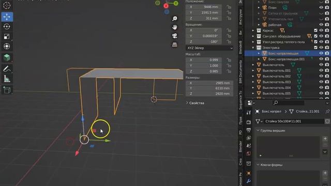Choose the Measure ruler tool

point(7,79)
